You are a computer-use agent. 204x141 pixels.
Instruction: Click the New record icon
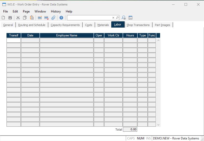pos(3,18)
